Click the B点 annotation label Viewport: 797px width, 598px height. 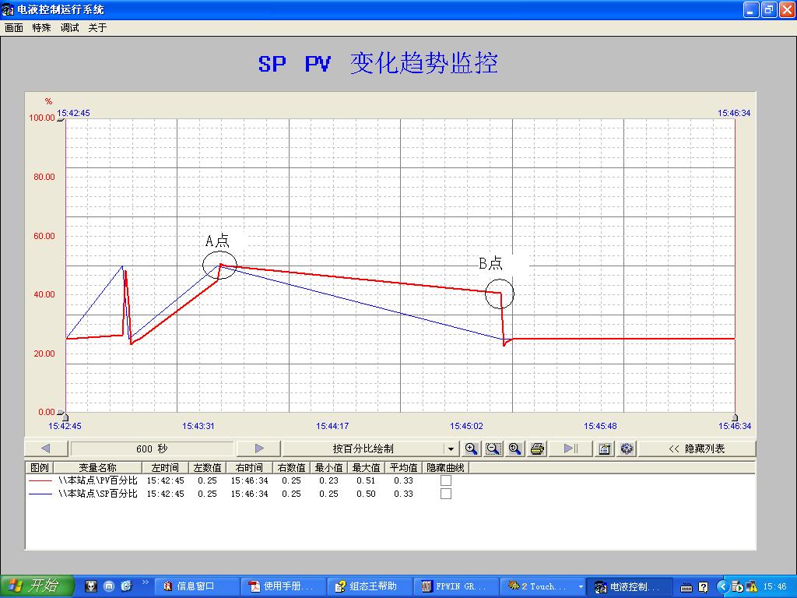coord(490,263)
